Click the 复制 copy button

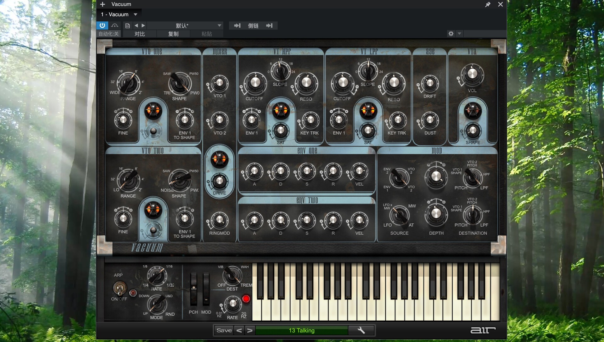[173, 34]
